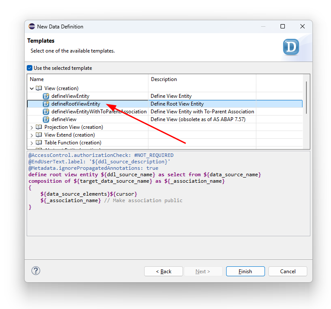Click the @Metadata.ignorePropagatedAnnotations preview line
This screenshot has width=331, height=309.
93,168
